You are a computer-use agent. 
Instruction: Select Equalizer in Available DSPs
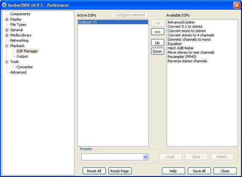click(x=175, y=44)
